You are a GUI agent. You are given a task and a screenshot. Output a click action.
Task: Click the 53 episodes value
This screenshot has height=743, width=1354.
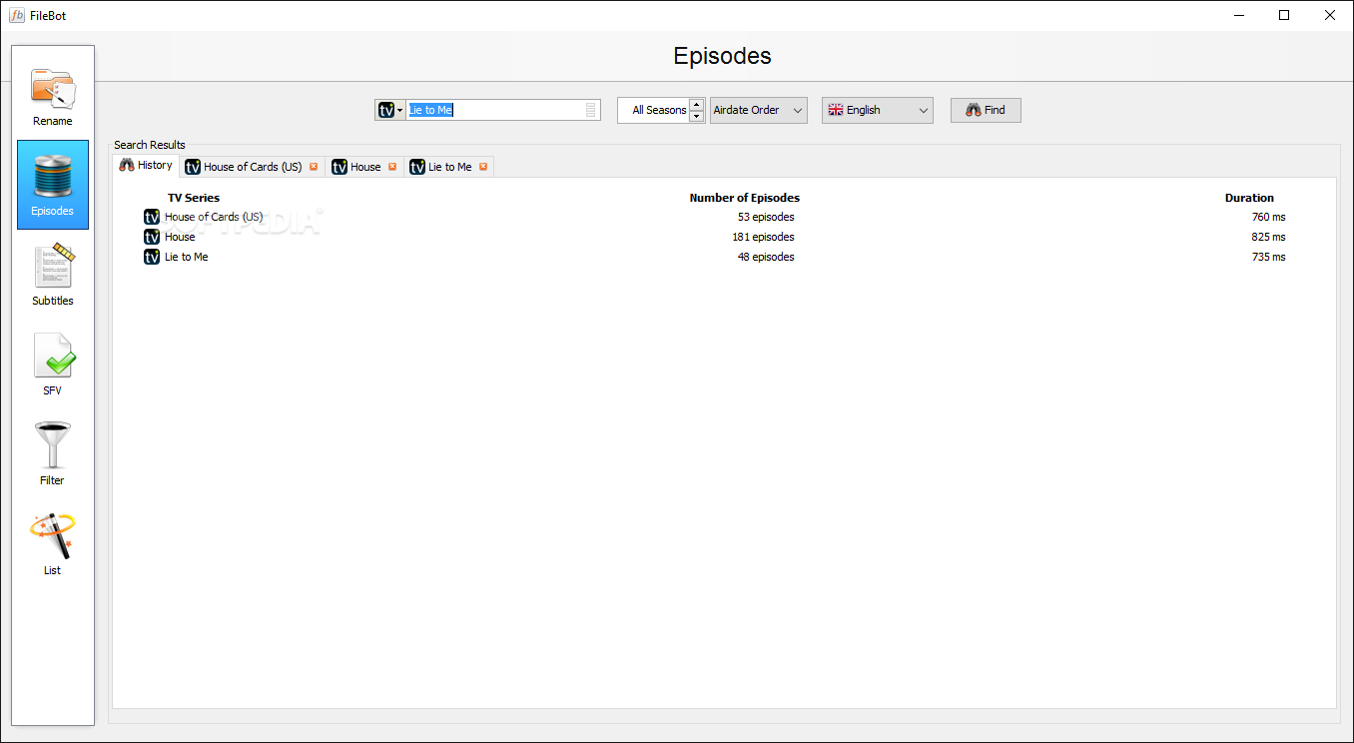[766, 217]
